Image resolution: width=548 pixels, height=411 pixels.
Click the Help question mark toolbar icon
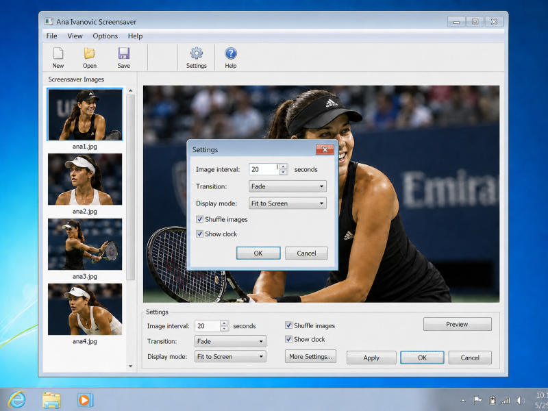coord(231,53)
